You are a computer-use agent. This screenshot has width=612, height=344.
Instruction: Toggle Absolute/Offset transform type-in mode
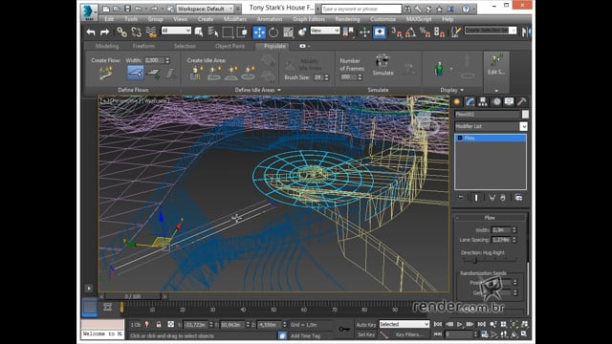(170, 325)
